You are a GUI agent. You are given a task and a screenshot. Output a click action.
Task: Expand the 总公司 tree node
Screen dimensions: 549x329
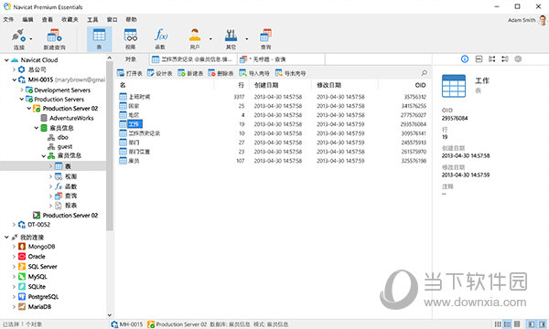(14, 69)
